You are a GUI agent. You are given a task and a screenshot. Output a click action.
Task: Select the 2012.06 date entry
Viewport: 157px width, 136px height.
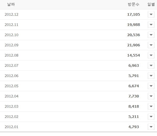pyautogui.click(x=12, y=76)
